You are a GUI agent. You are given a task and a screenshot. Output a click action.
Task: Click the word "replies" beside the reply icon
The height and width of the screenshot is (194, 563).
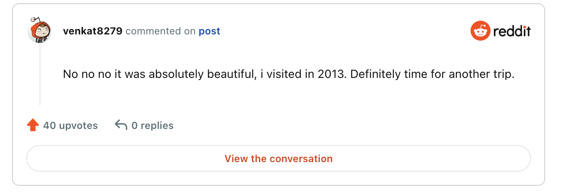click(x=157, y=126)
